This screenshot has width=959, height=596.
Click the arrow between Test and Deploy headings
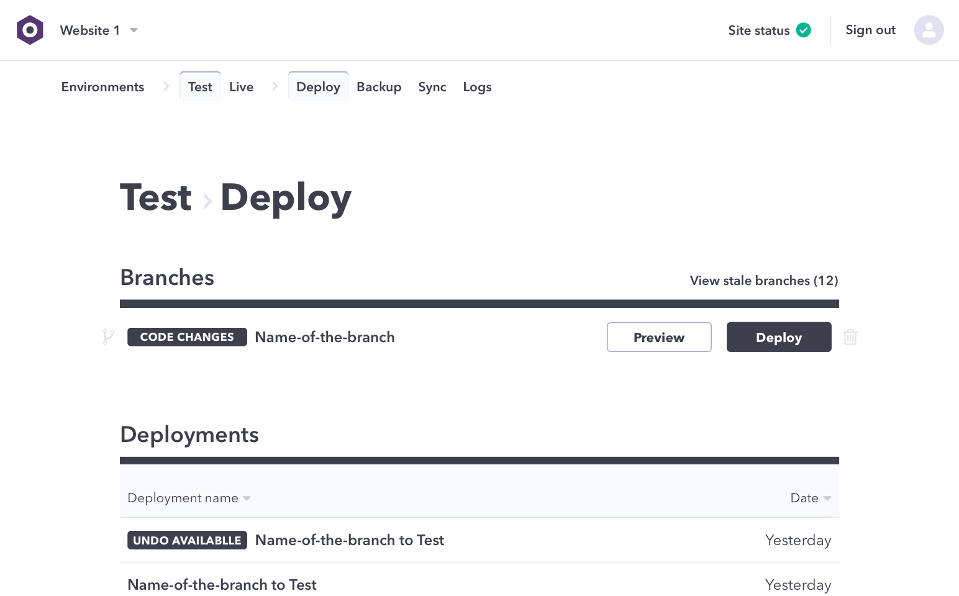(207, 201)
